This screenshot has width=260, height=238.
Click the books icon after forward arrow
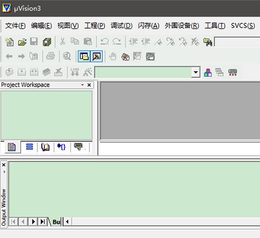point(34,56)
